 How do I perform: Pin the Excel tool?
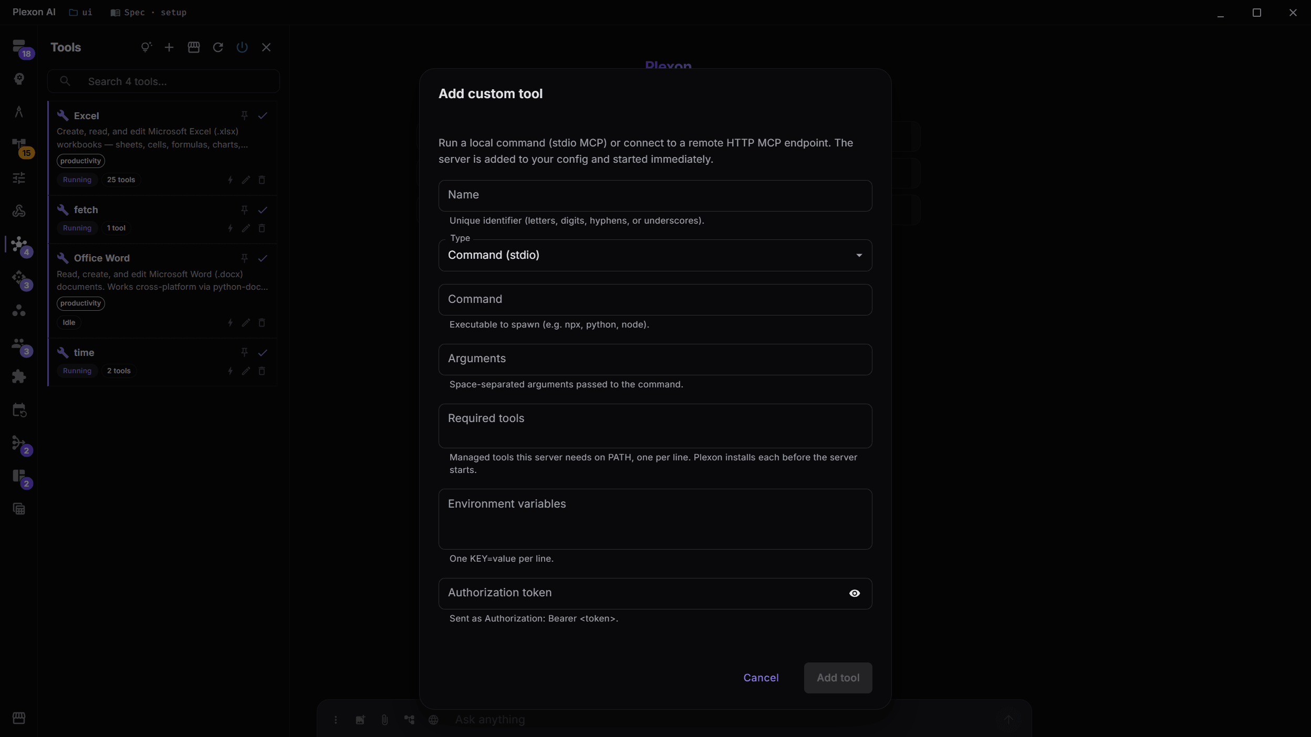pos(244,115)
